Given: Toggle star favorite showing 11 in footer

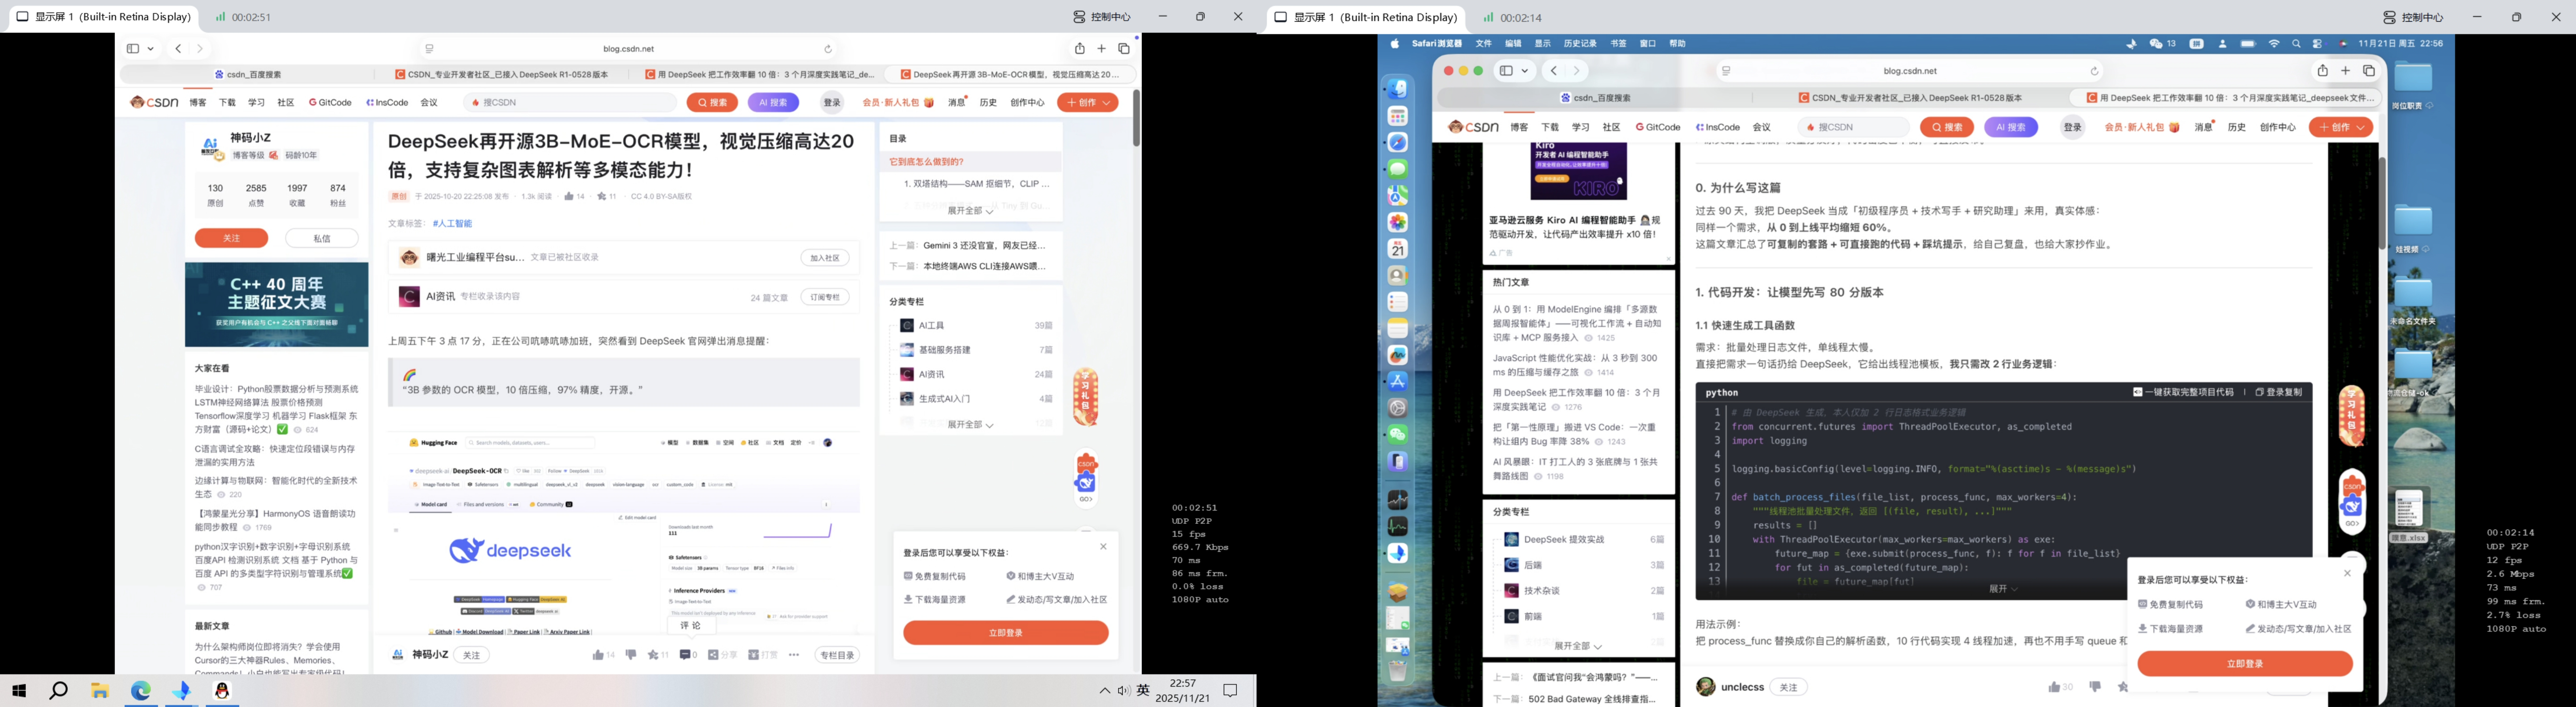Looking at the screenshot, I should pyautogui.click(x=653, y=655).
